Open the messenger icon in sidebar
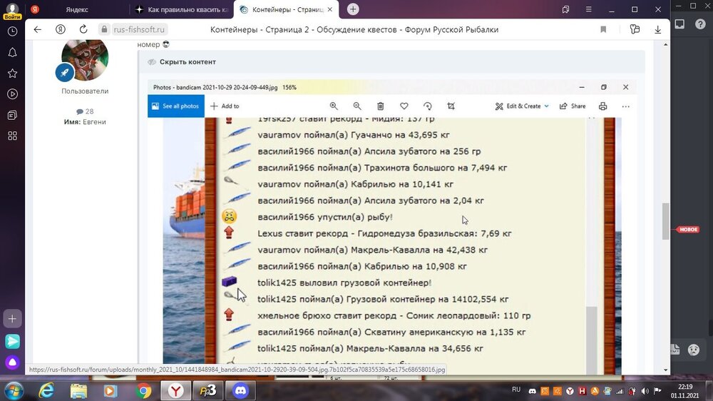Image resolution: width=713 pixels, height=401 pixels. pos(12,341)
